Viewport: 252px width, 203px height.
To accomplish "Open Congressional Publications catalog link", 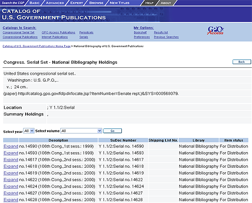I will coord(20,37).
